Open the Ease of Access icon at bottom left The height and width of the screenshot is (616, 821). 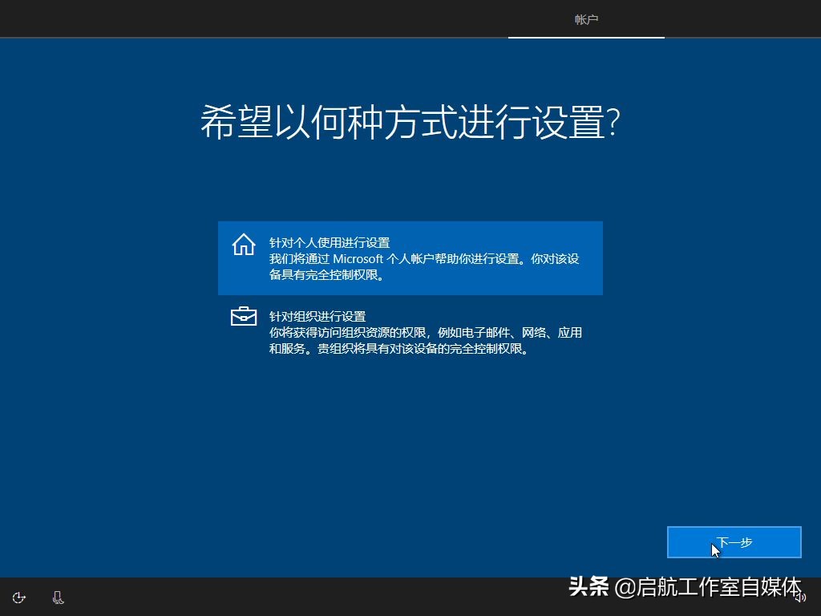pyautogui.click(x=18, y=598)
